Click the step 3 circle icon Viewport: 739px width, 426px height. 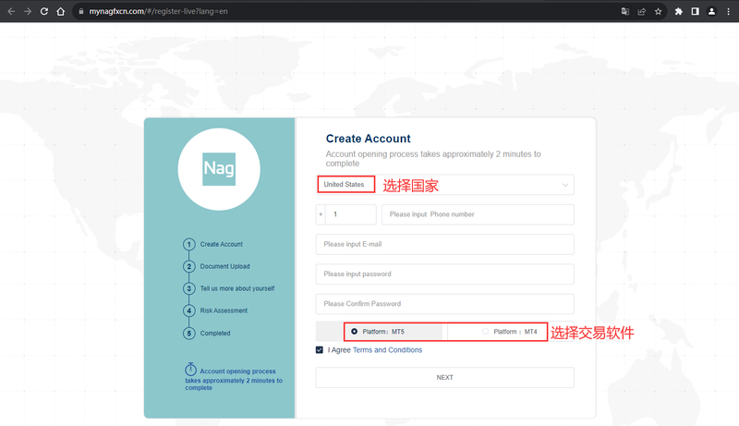point(189,288)
